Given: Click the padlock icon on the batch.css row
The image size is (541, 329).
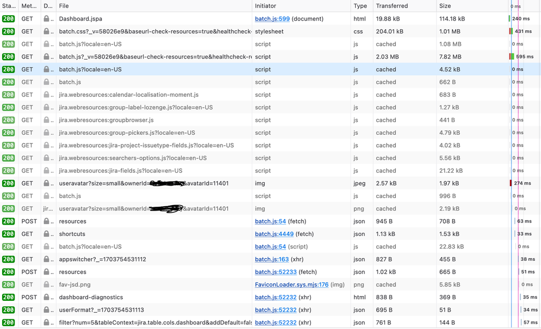Looking at the screenshot, I should [x=47, y=31].
